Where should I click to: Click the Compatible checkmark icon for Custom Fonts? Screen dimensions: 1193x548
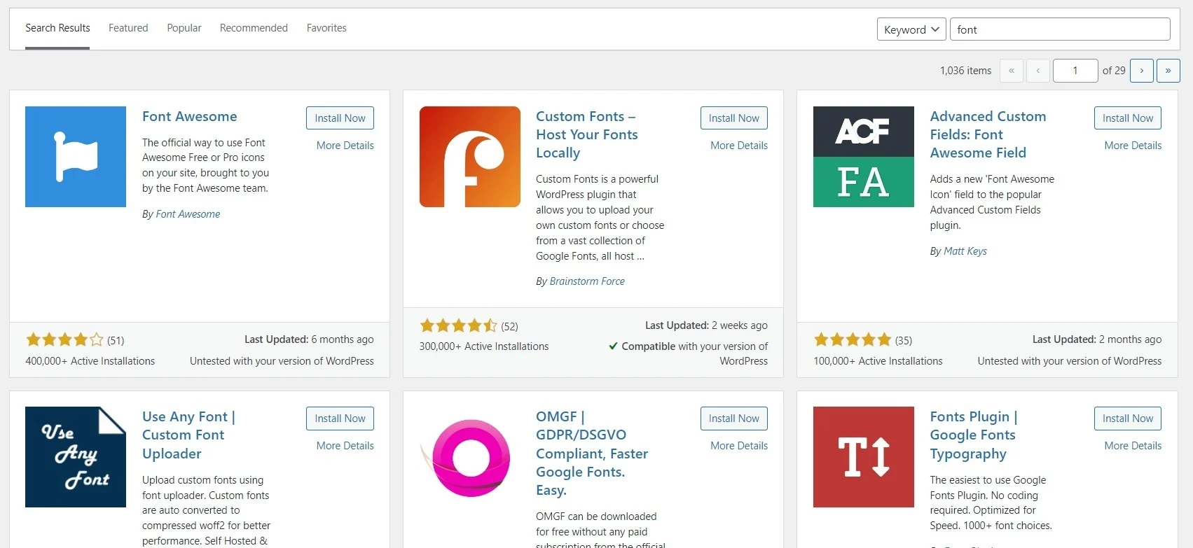[613, 346]
